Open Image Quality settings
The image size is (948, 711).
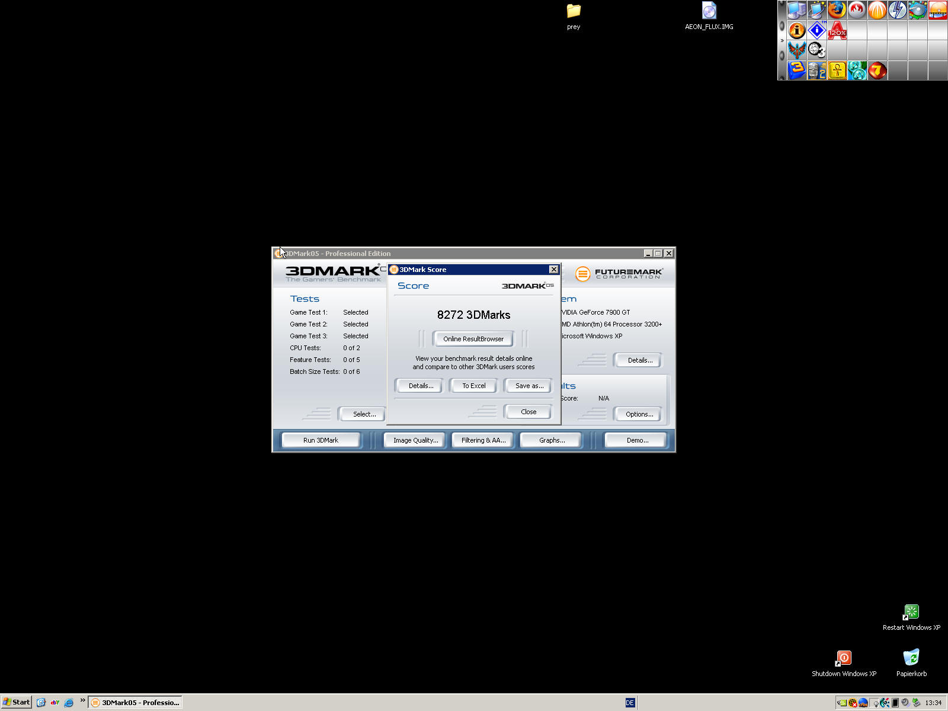[415, 440]
